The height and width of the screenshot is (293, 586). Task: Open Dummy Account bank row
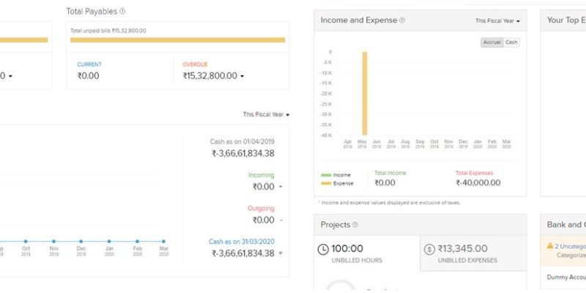tap(563, 278)
